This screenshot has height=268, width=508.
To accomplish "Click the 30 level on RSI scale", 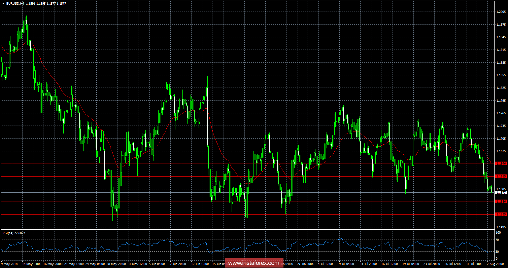I will click(x=498, y=252).
